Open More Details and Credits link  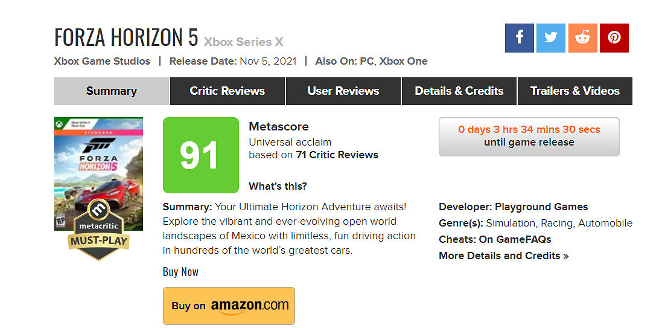click(503, 256)
